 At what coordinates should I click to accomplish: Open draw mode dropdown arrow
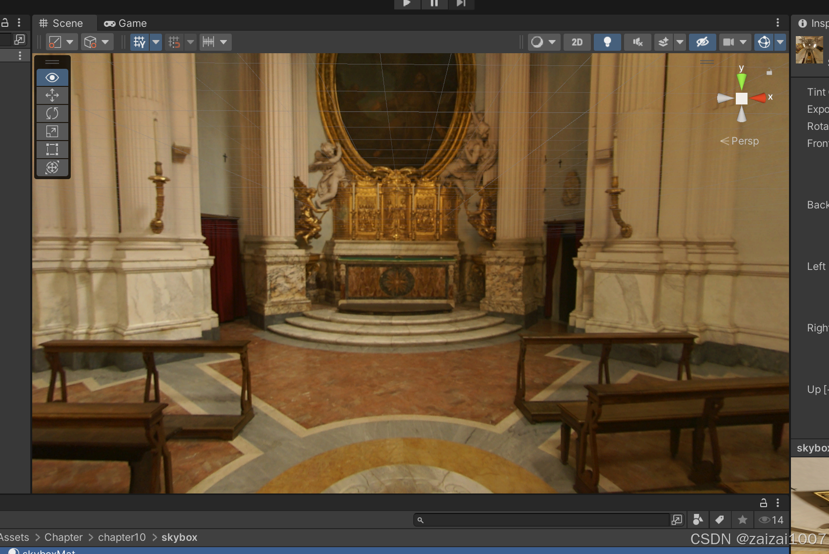point(552,42)
